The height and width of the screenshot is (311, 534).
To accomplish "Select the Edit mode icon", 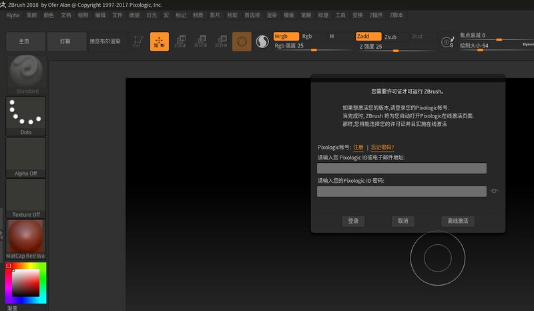I will [138, 41].
